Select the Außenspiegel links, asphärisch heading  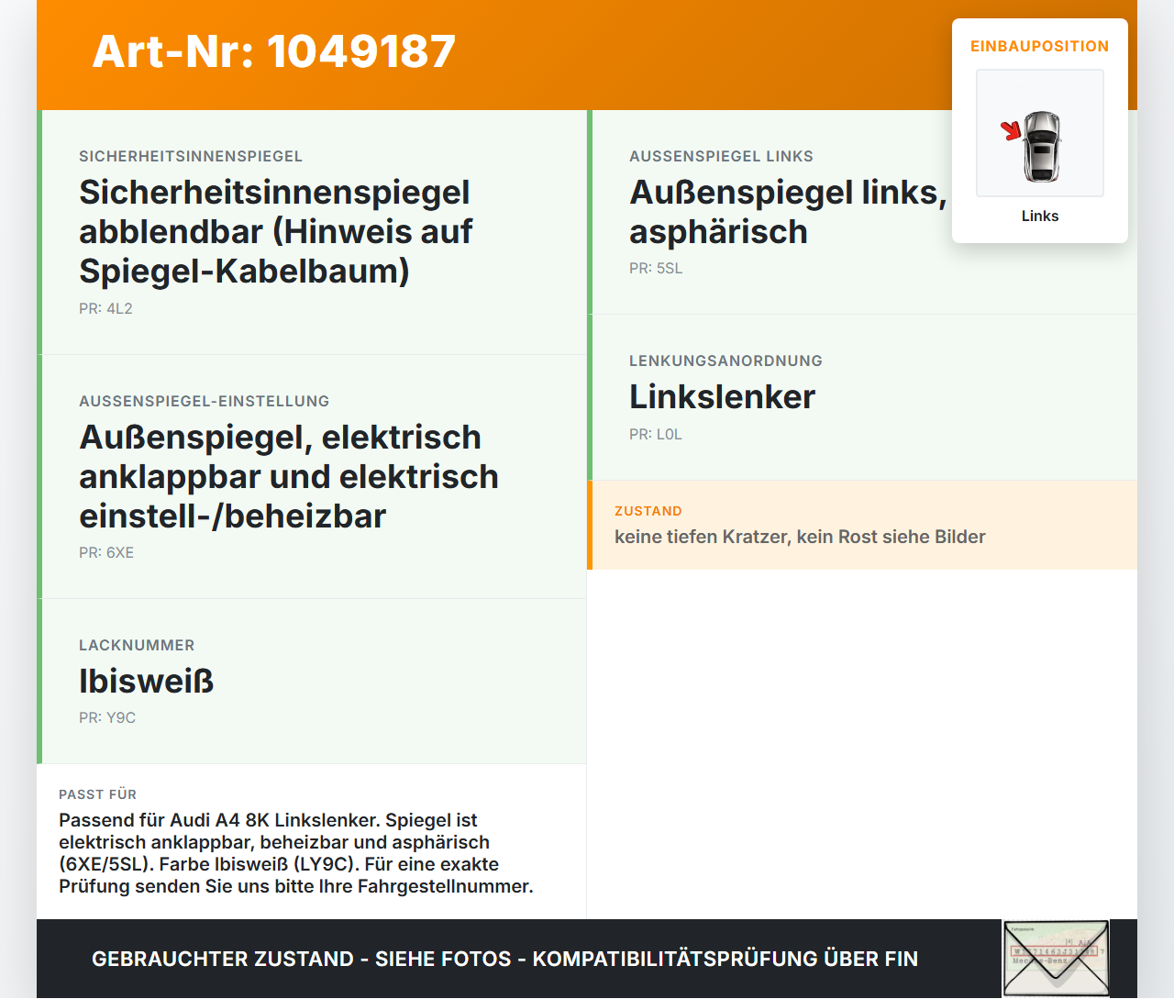(788, 212)
